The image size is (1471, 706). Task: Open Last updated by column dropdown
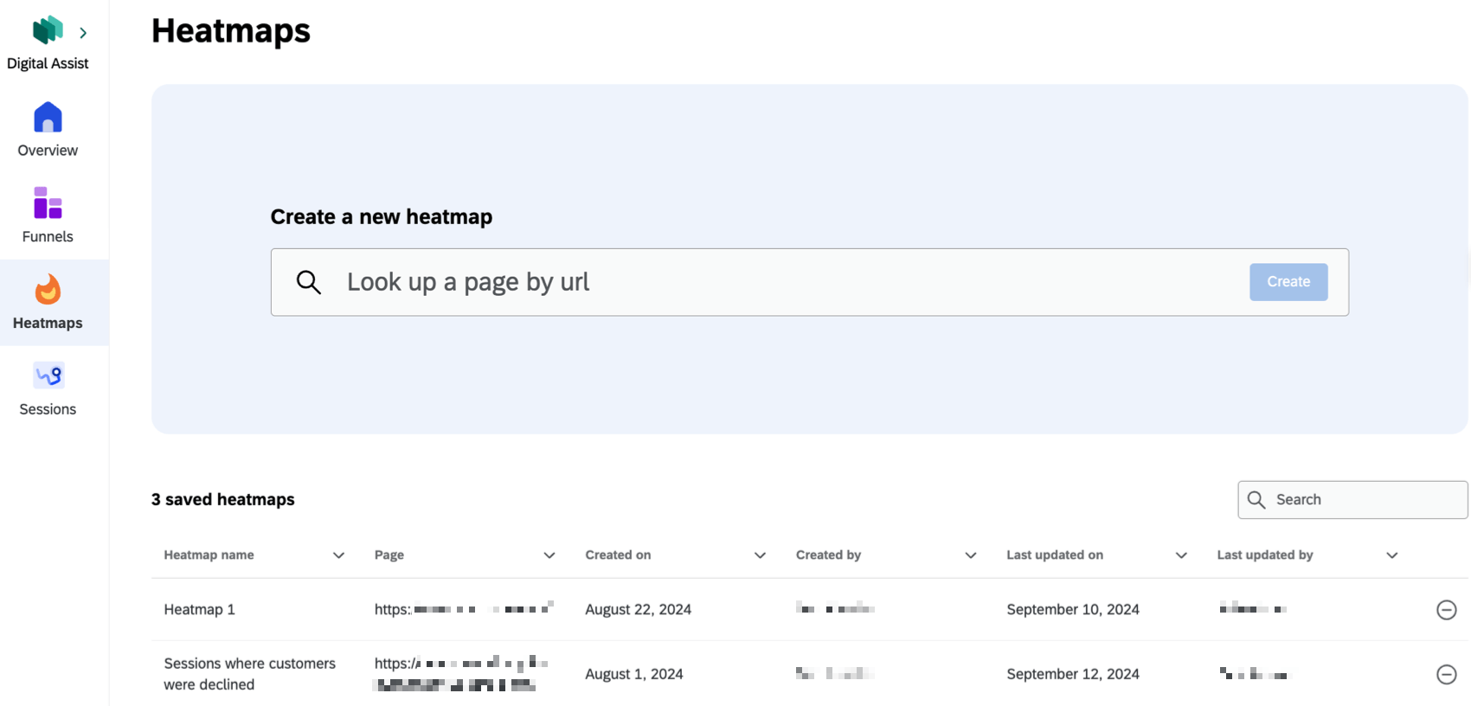point(1391,555)
